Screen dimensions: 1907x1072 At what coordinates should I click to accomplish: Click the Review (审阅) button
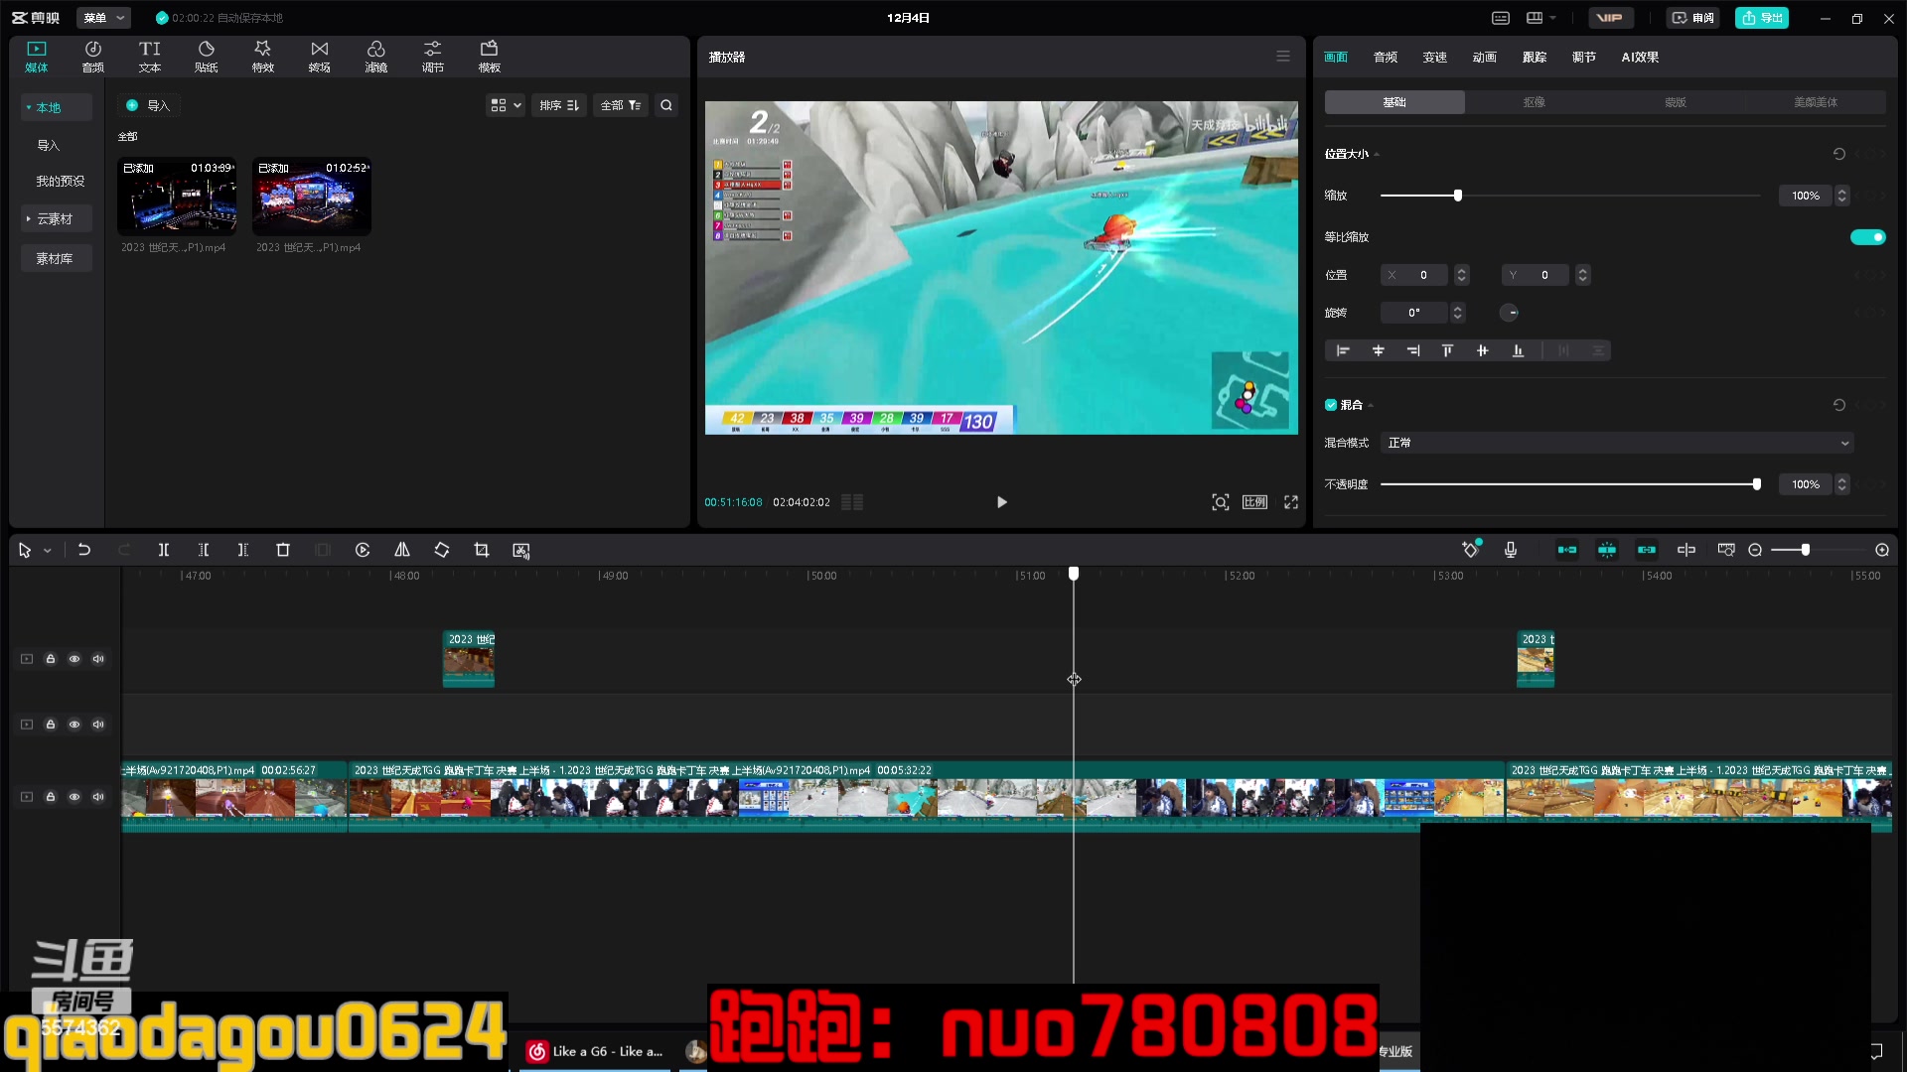pyautogui.click(x=1692, y=18)
